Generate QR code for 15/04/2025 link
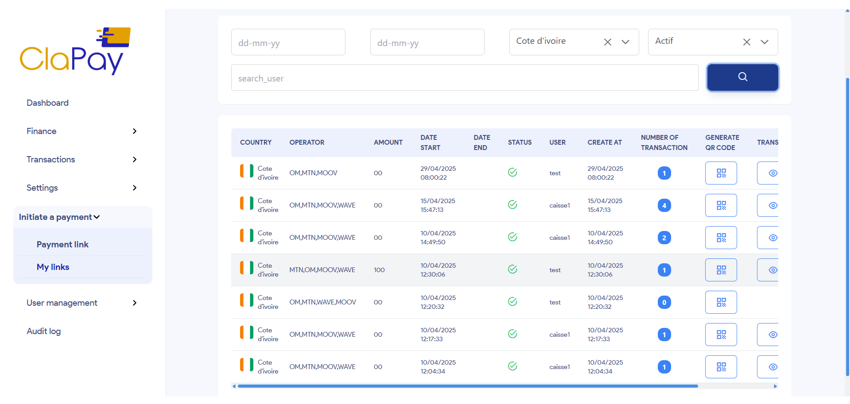This screenshot has height=404, width=850. click(721, 205)
